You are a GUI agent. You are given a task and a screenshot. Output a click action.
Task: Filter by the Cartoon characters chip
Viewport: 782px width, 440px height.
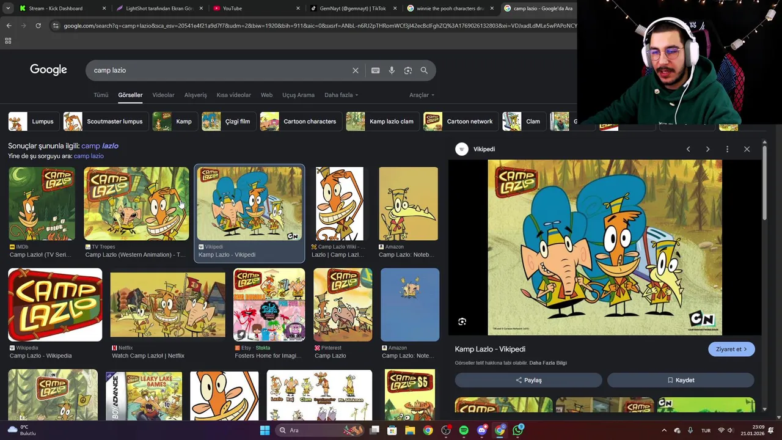point(301,122)
